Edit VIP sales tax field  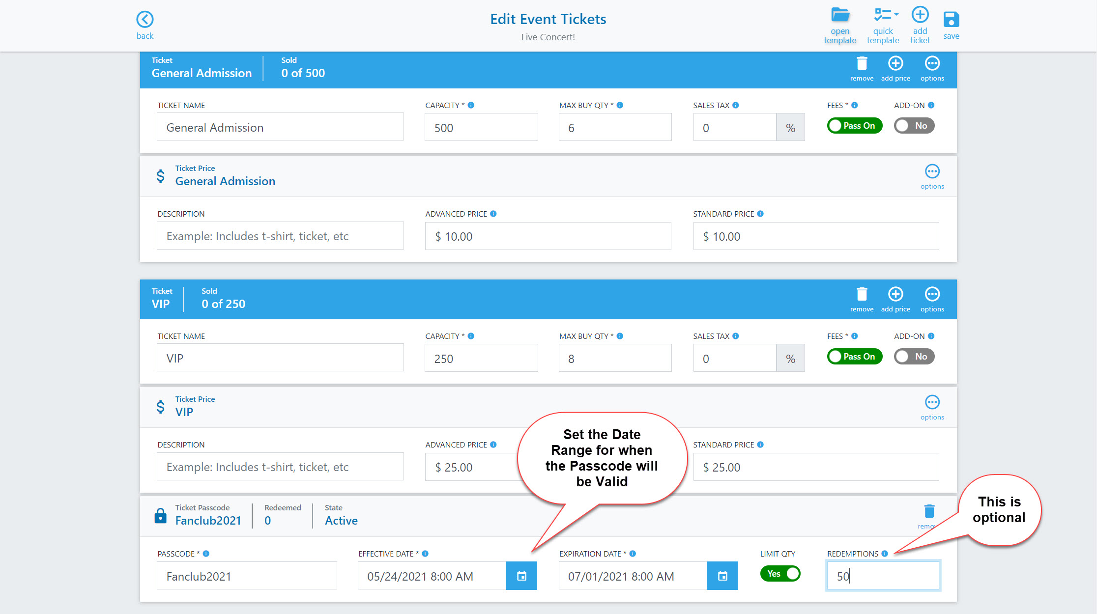(x=735, y=358)
